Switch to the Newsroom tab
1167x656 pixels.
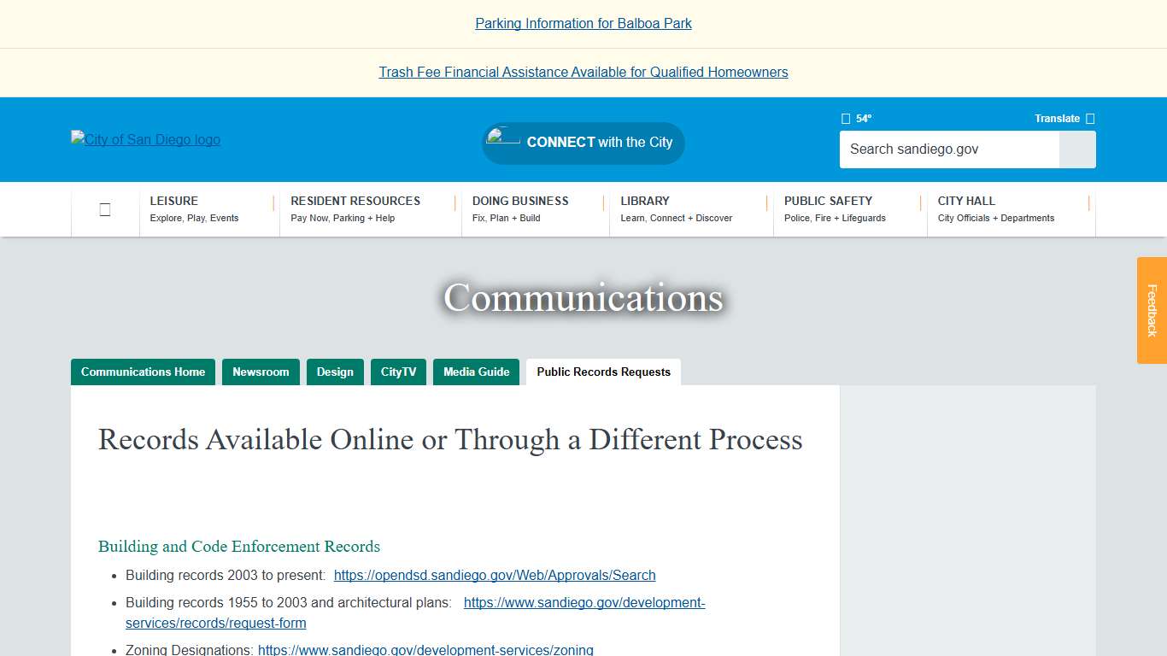261,372
